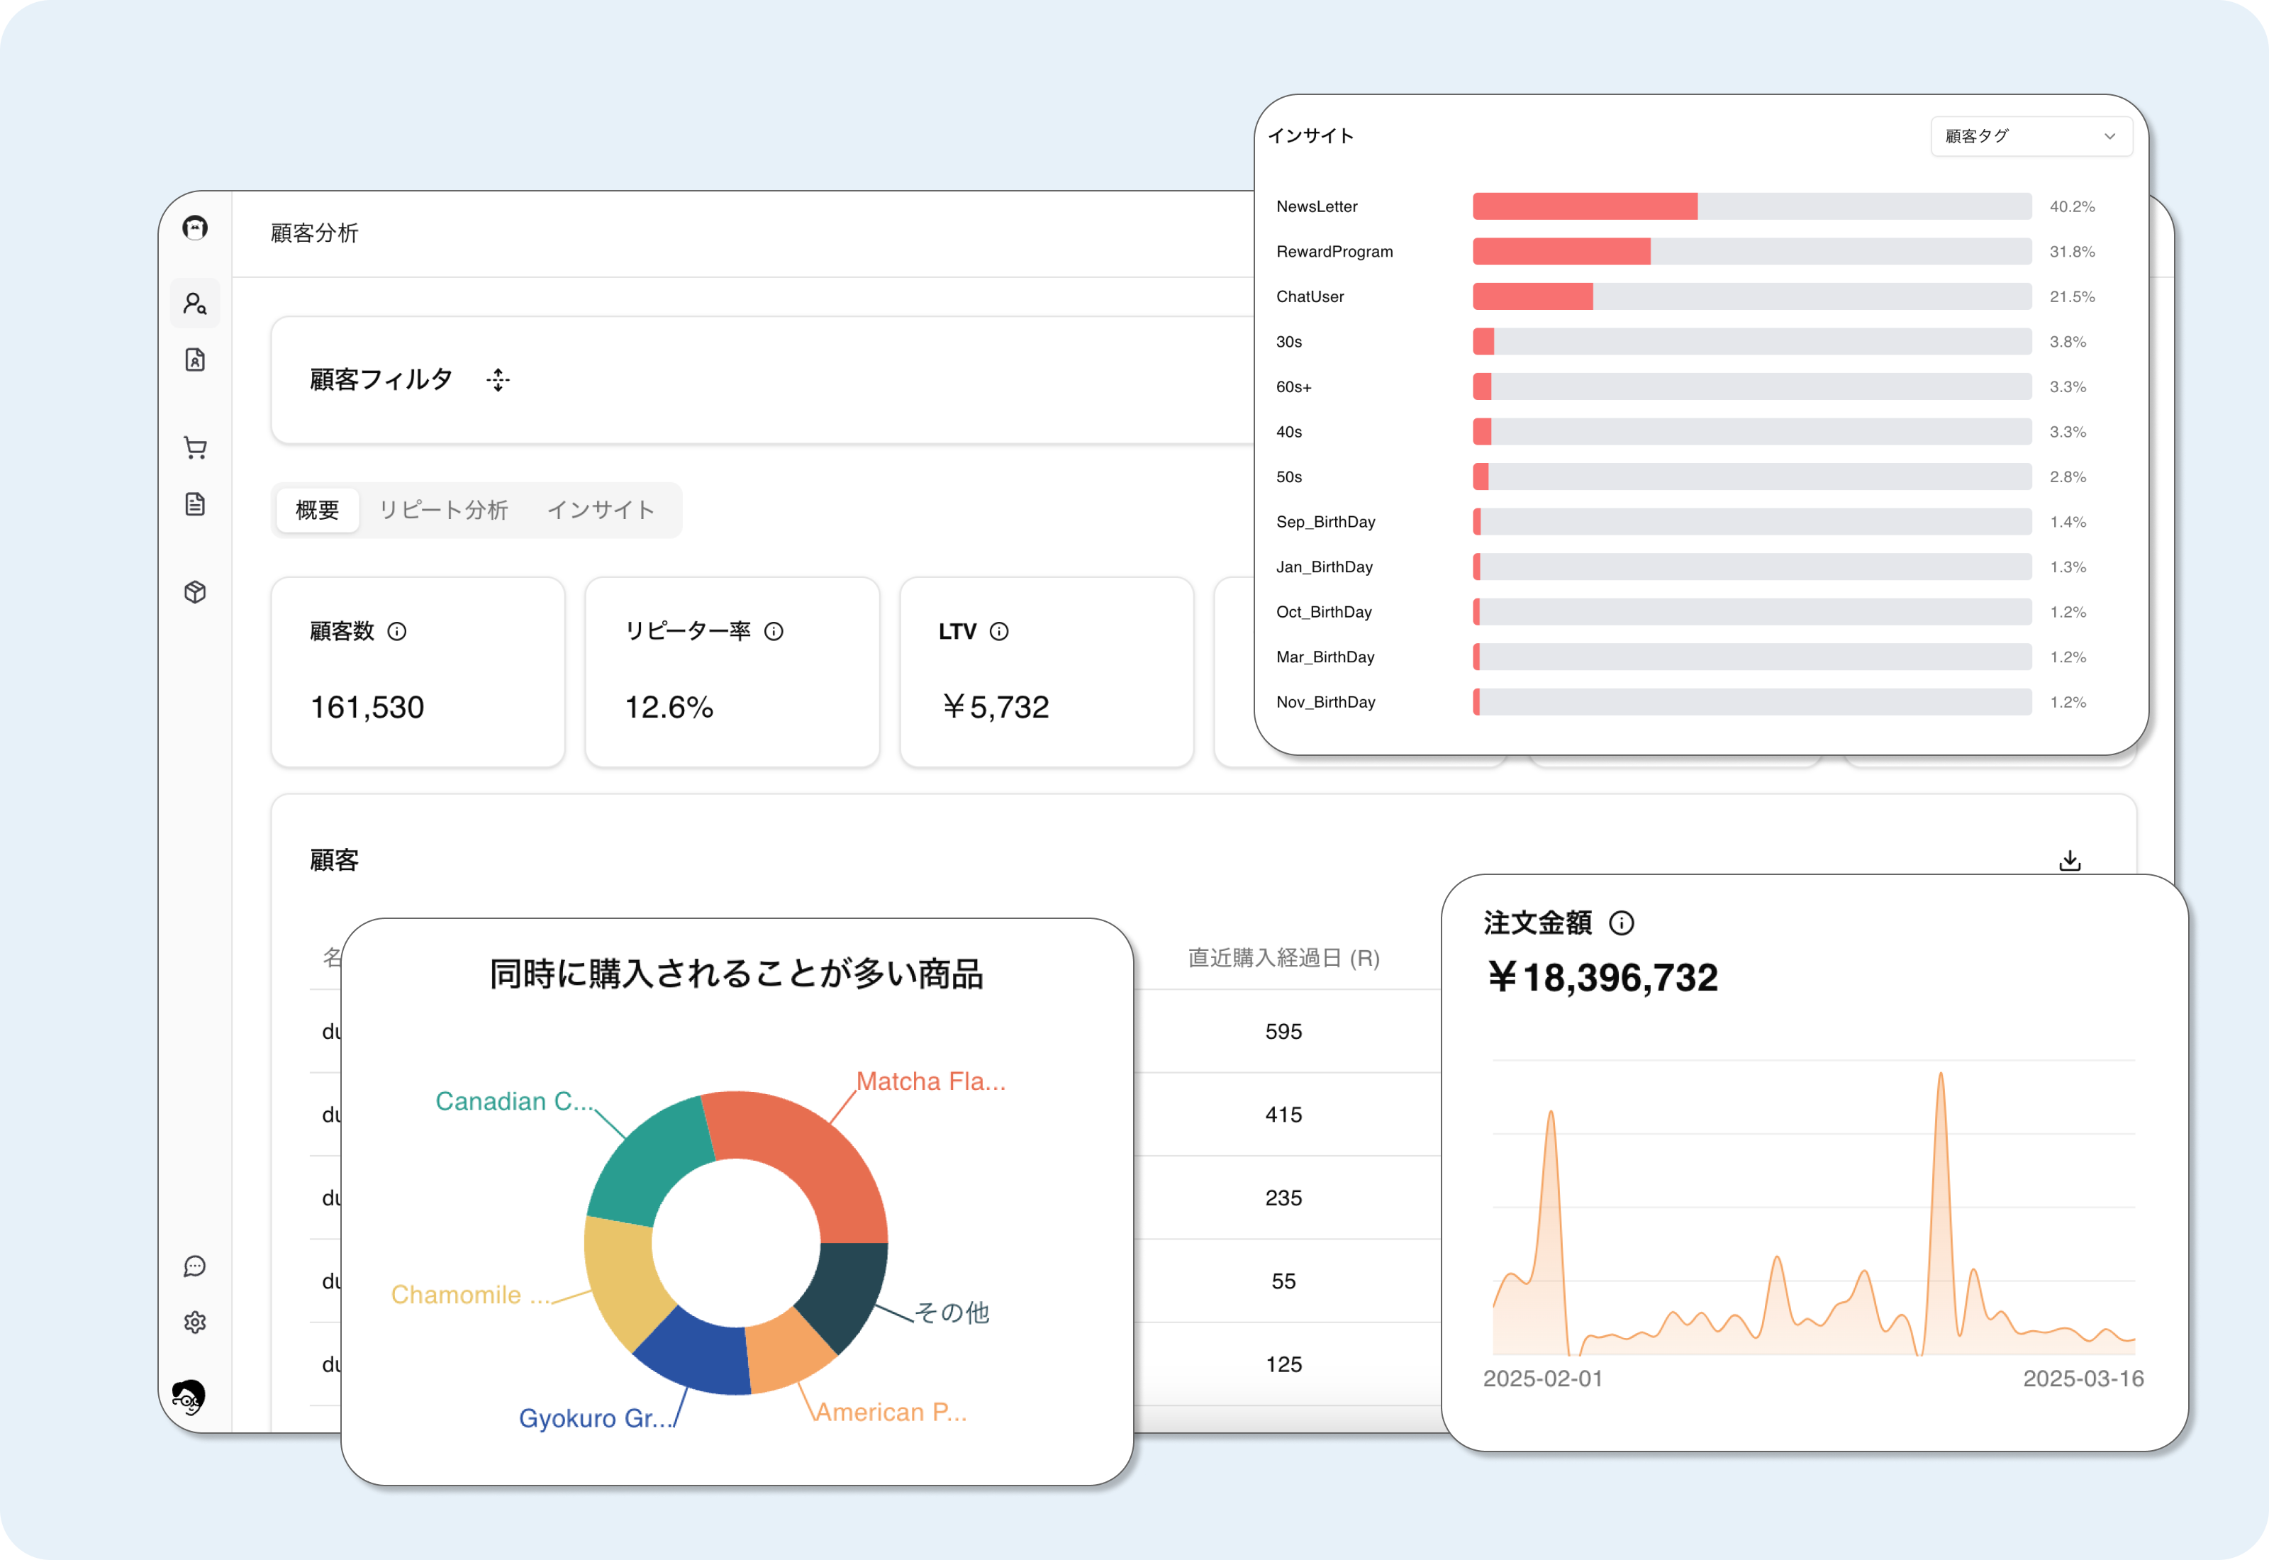This screenshot has height=1560, width=2269.
Task: Open the customer document sidebar icon
Action: [194, 360]
